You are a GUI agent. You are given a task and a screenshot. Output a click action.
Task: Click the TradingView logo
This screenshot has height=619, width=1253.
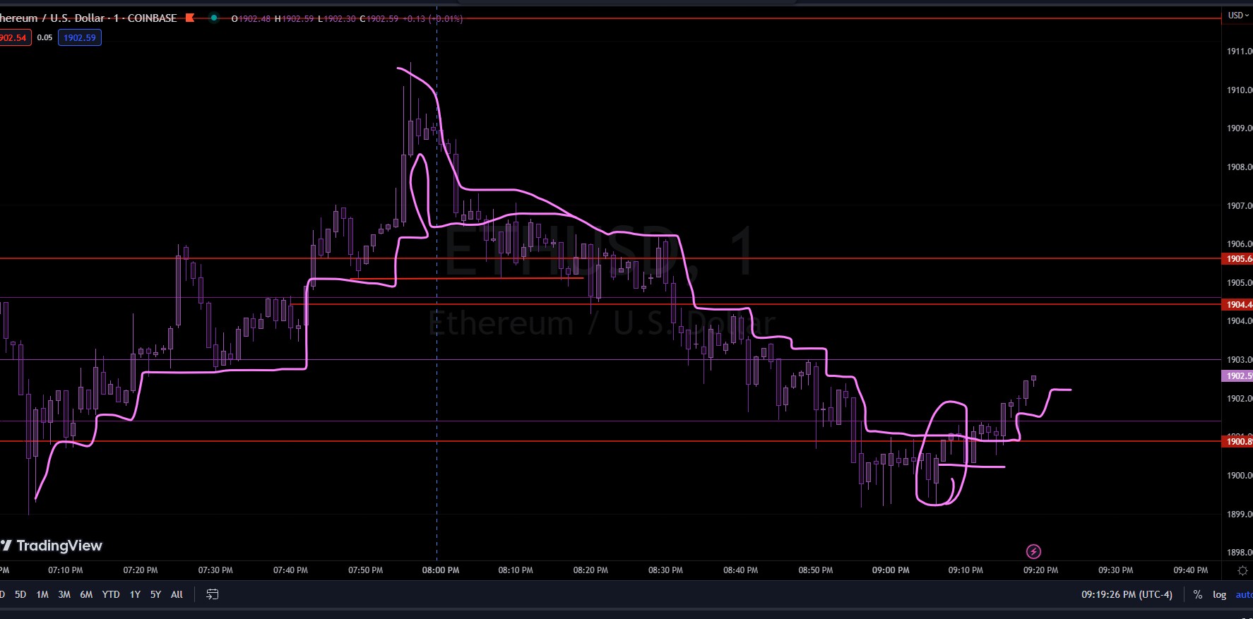[52, 546]
